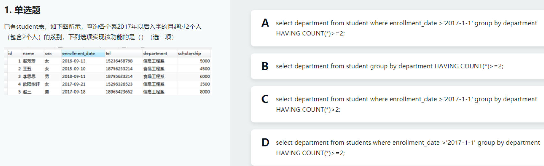Screen dimensions: 544x166
Task: Click the scholarship value 3500 cell
Action: 204,84
